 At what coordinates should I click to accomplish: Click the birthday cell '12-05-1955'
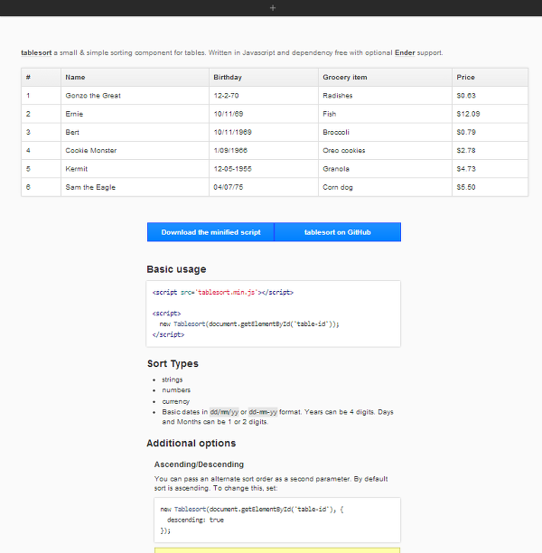coord(264,169)
